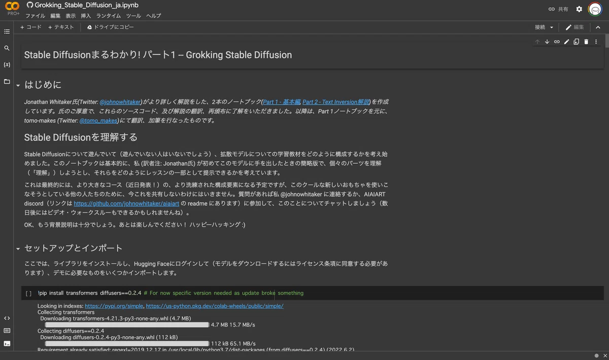This screenshot has height=360, width=609.
Task: Run the pip install code cell
Action: pyautogui.click(x=28, y=293)
